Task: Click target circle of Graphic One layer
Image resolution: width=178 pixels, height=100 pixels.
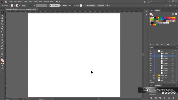Action: (x=173, y=76)
